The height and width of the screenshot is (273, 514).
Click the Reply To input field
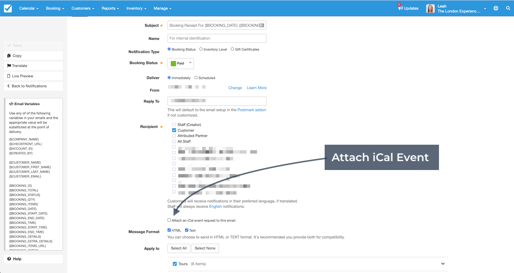click(217, 101)
